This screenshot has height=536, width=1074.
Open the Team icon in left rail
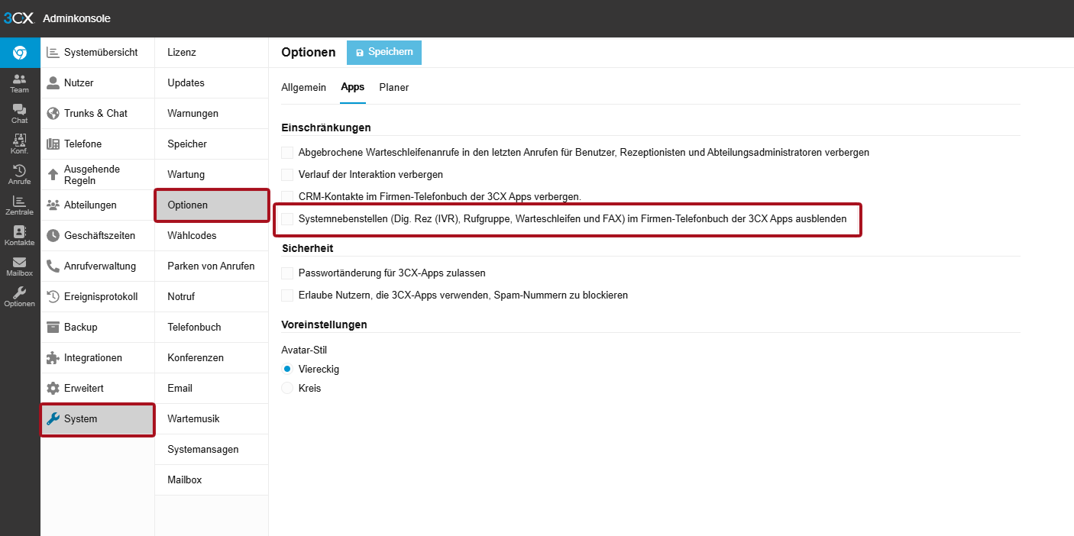point(19,83)
